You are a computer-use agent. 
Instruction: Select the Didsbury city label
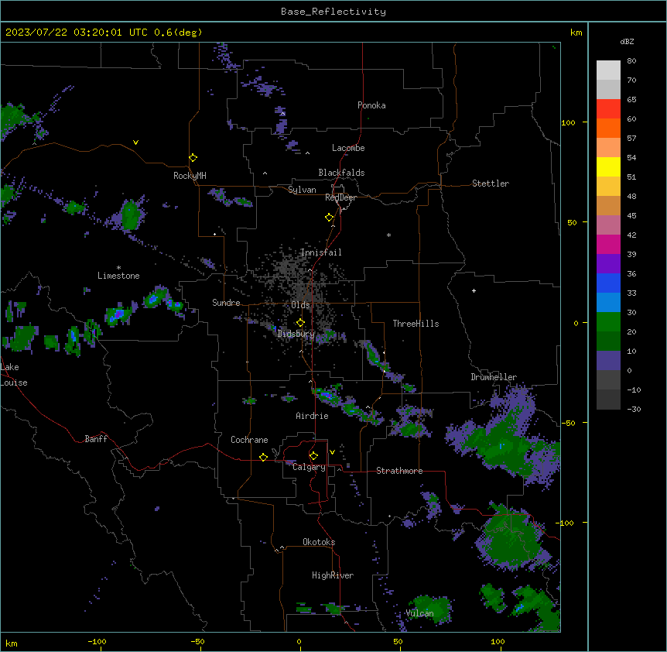coord(296,334)
